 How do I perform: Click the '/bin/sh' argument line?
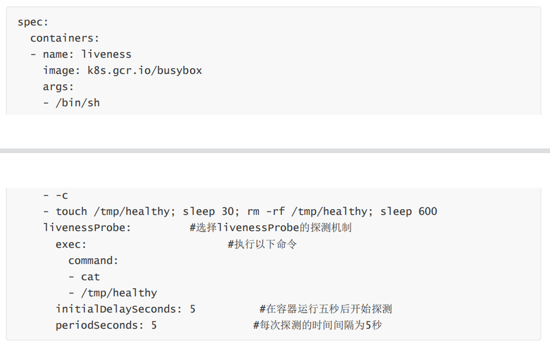[x=71, y=103]
